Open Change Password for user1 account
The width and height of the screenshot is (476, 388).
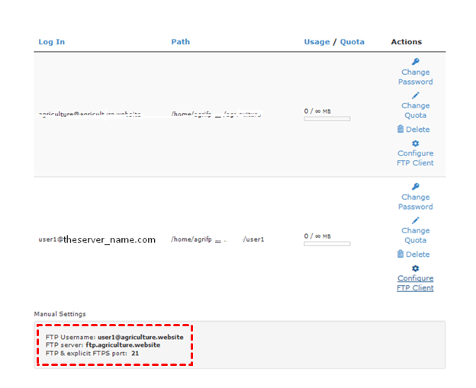(415, 202)
